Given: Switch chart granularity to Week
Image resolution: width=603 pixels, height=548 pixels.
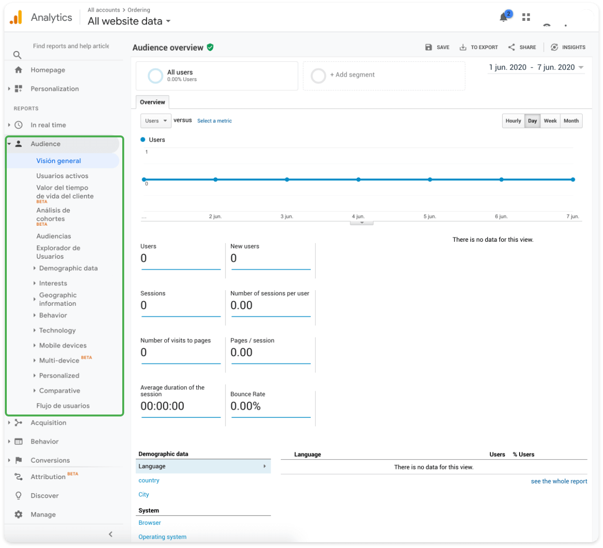Looking at the screenshot, I should 550,121.
